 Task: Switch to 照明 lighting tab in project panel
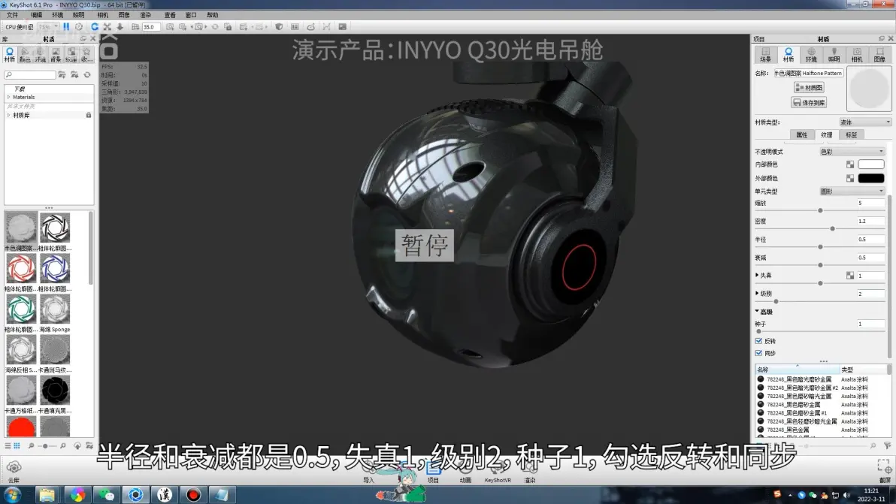pyautogui.click(x=834, y=55)
